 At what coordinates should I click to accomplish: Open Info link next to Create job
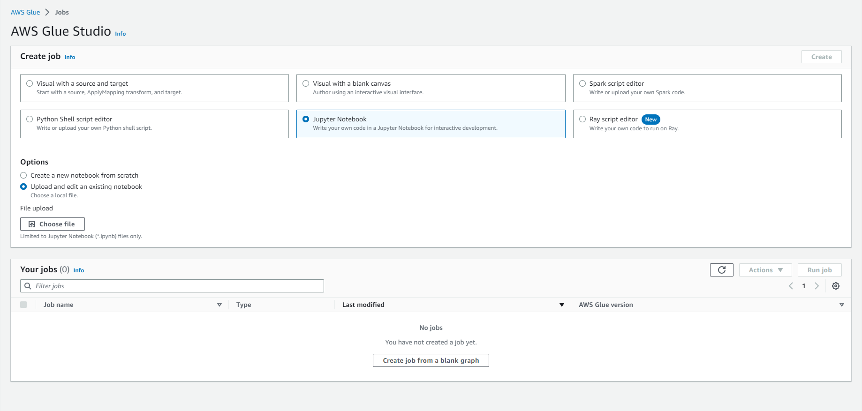click(69, 57)
